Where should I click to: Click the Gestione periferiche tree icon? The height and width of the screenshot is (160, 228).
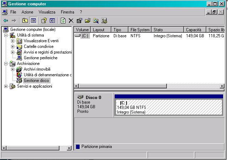click(x=19, y=58)
